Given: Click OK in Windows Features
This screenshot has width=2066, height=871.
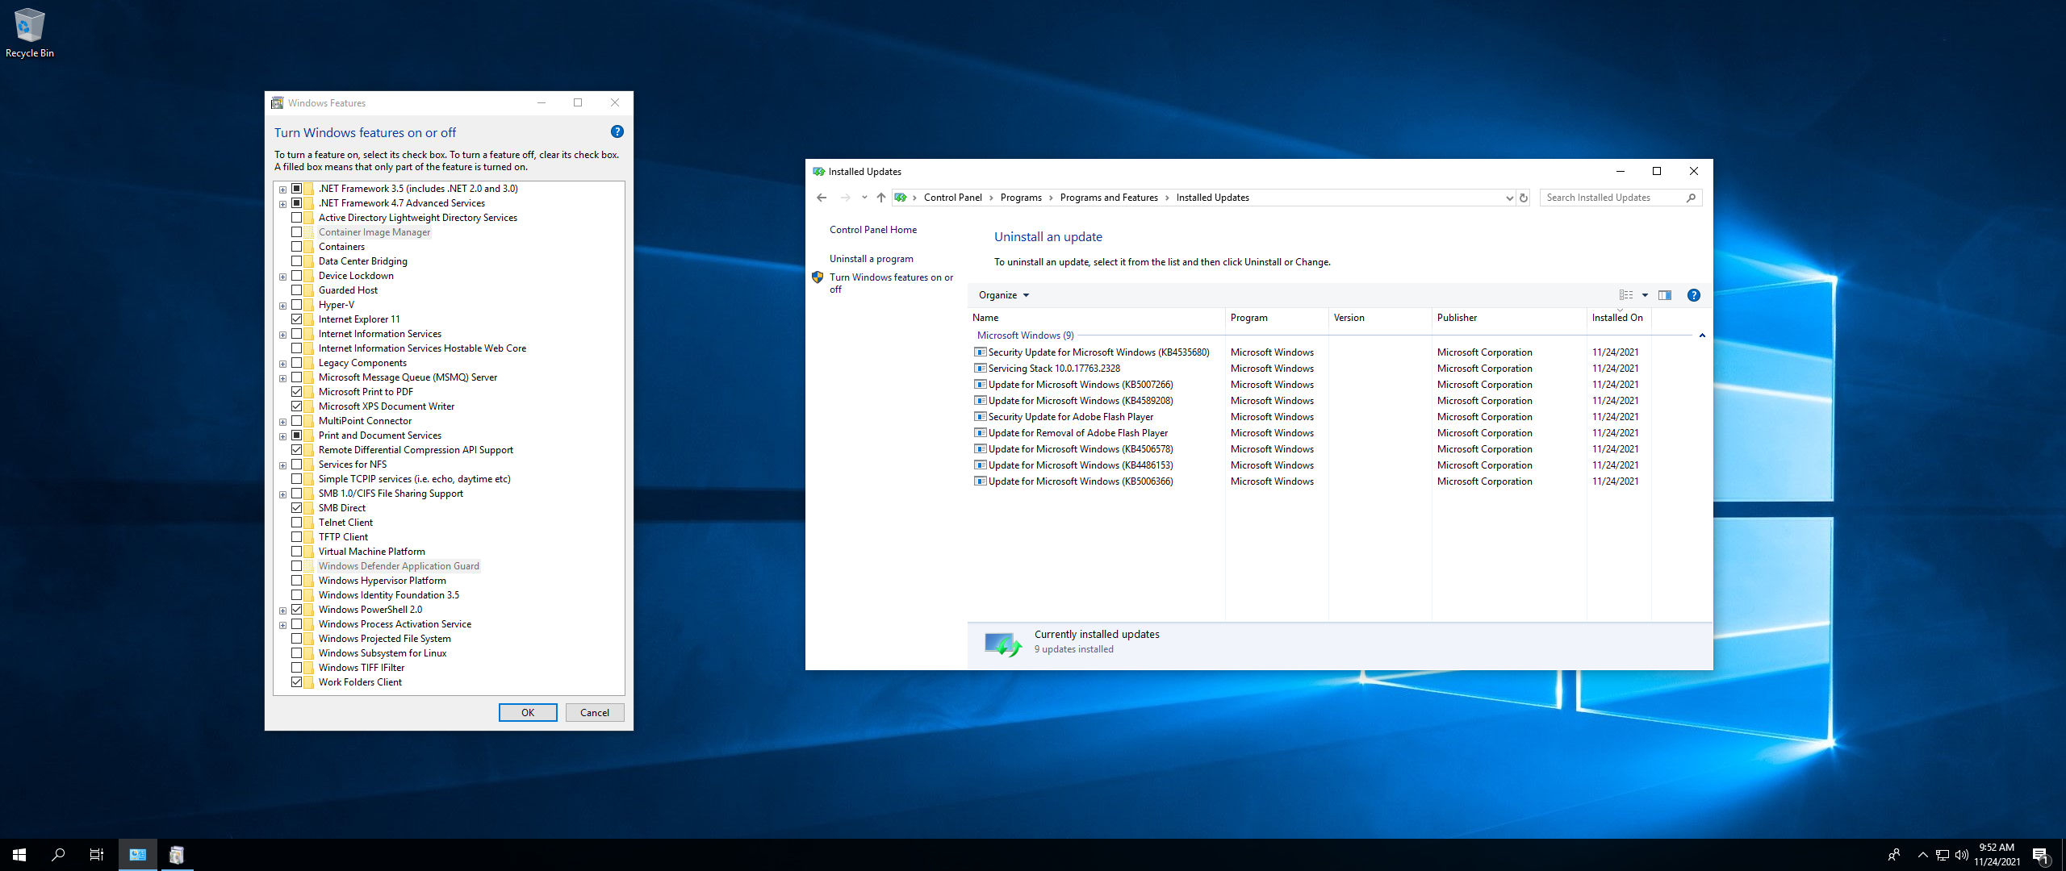Looking at the screenshot, I should click(528, 713).
